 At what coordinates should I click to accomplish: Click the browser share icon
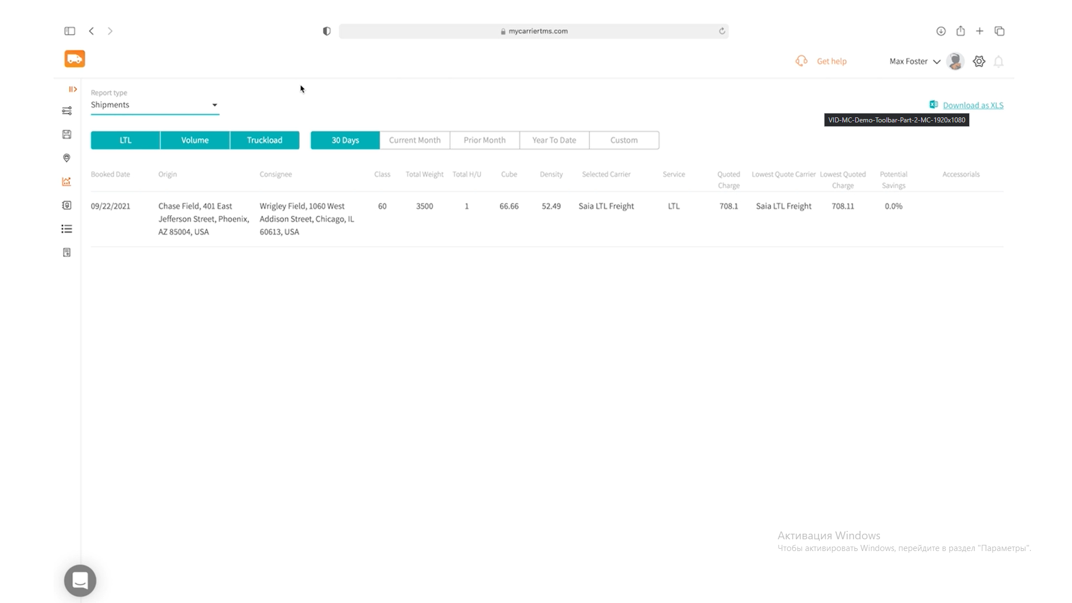click(960, 31)
